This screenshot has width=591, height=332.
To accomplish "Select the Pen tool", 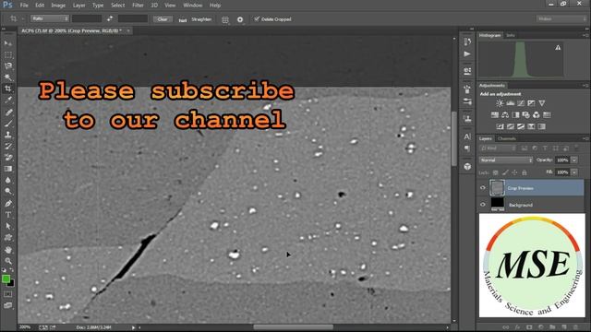I will (x=8, y=204).
